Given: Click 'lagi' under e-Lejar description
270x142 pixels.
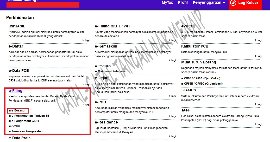Looking at the screenshot, I should click(172, 96).
